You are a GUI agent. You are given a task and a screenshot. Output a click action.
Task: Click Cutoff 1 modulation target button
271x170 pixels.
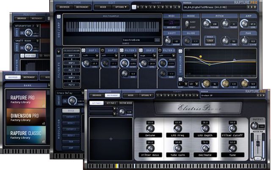tap(71, 117)
